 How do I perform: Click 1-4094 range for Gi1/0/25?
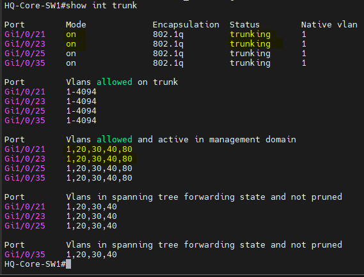coord(81,111)
